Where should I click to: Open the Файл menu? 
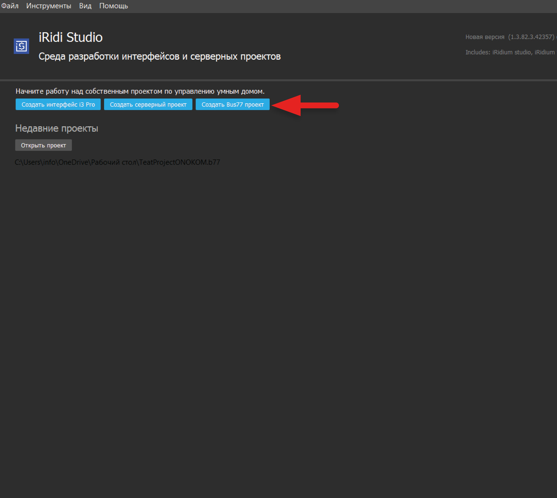(10, 6)
